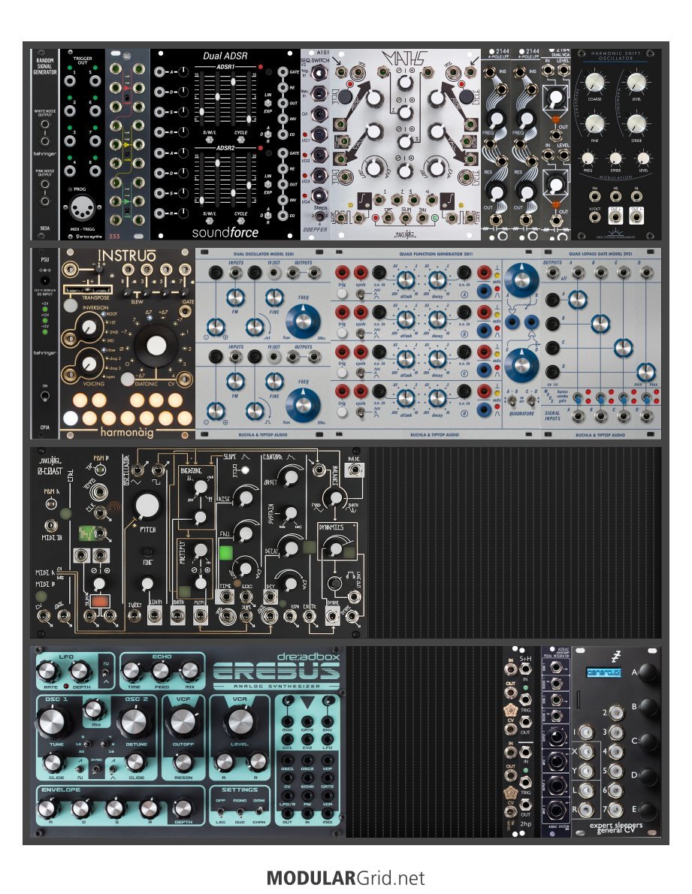Viewport: 692px width, 894px height.
Task: Turn the large PITCH knob on 0-Coast
Action: [x=147, y=506]
